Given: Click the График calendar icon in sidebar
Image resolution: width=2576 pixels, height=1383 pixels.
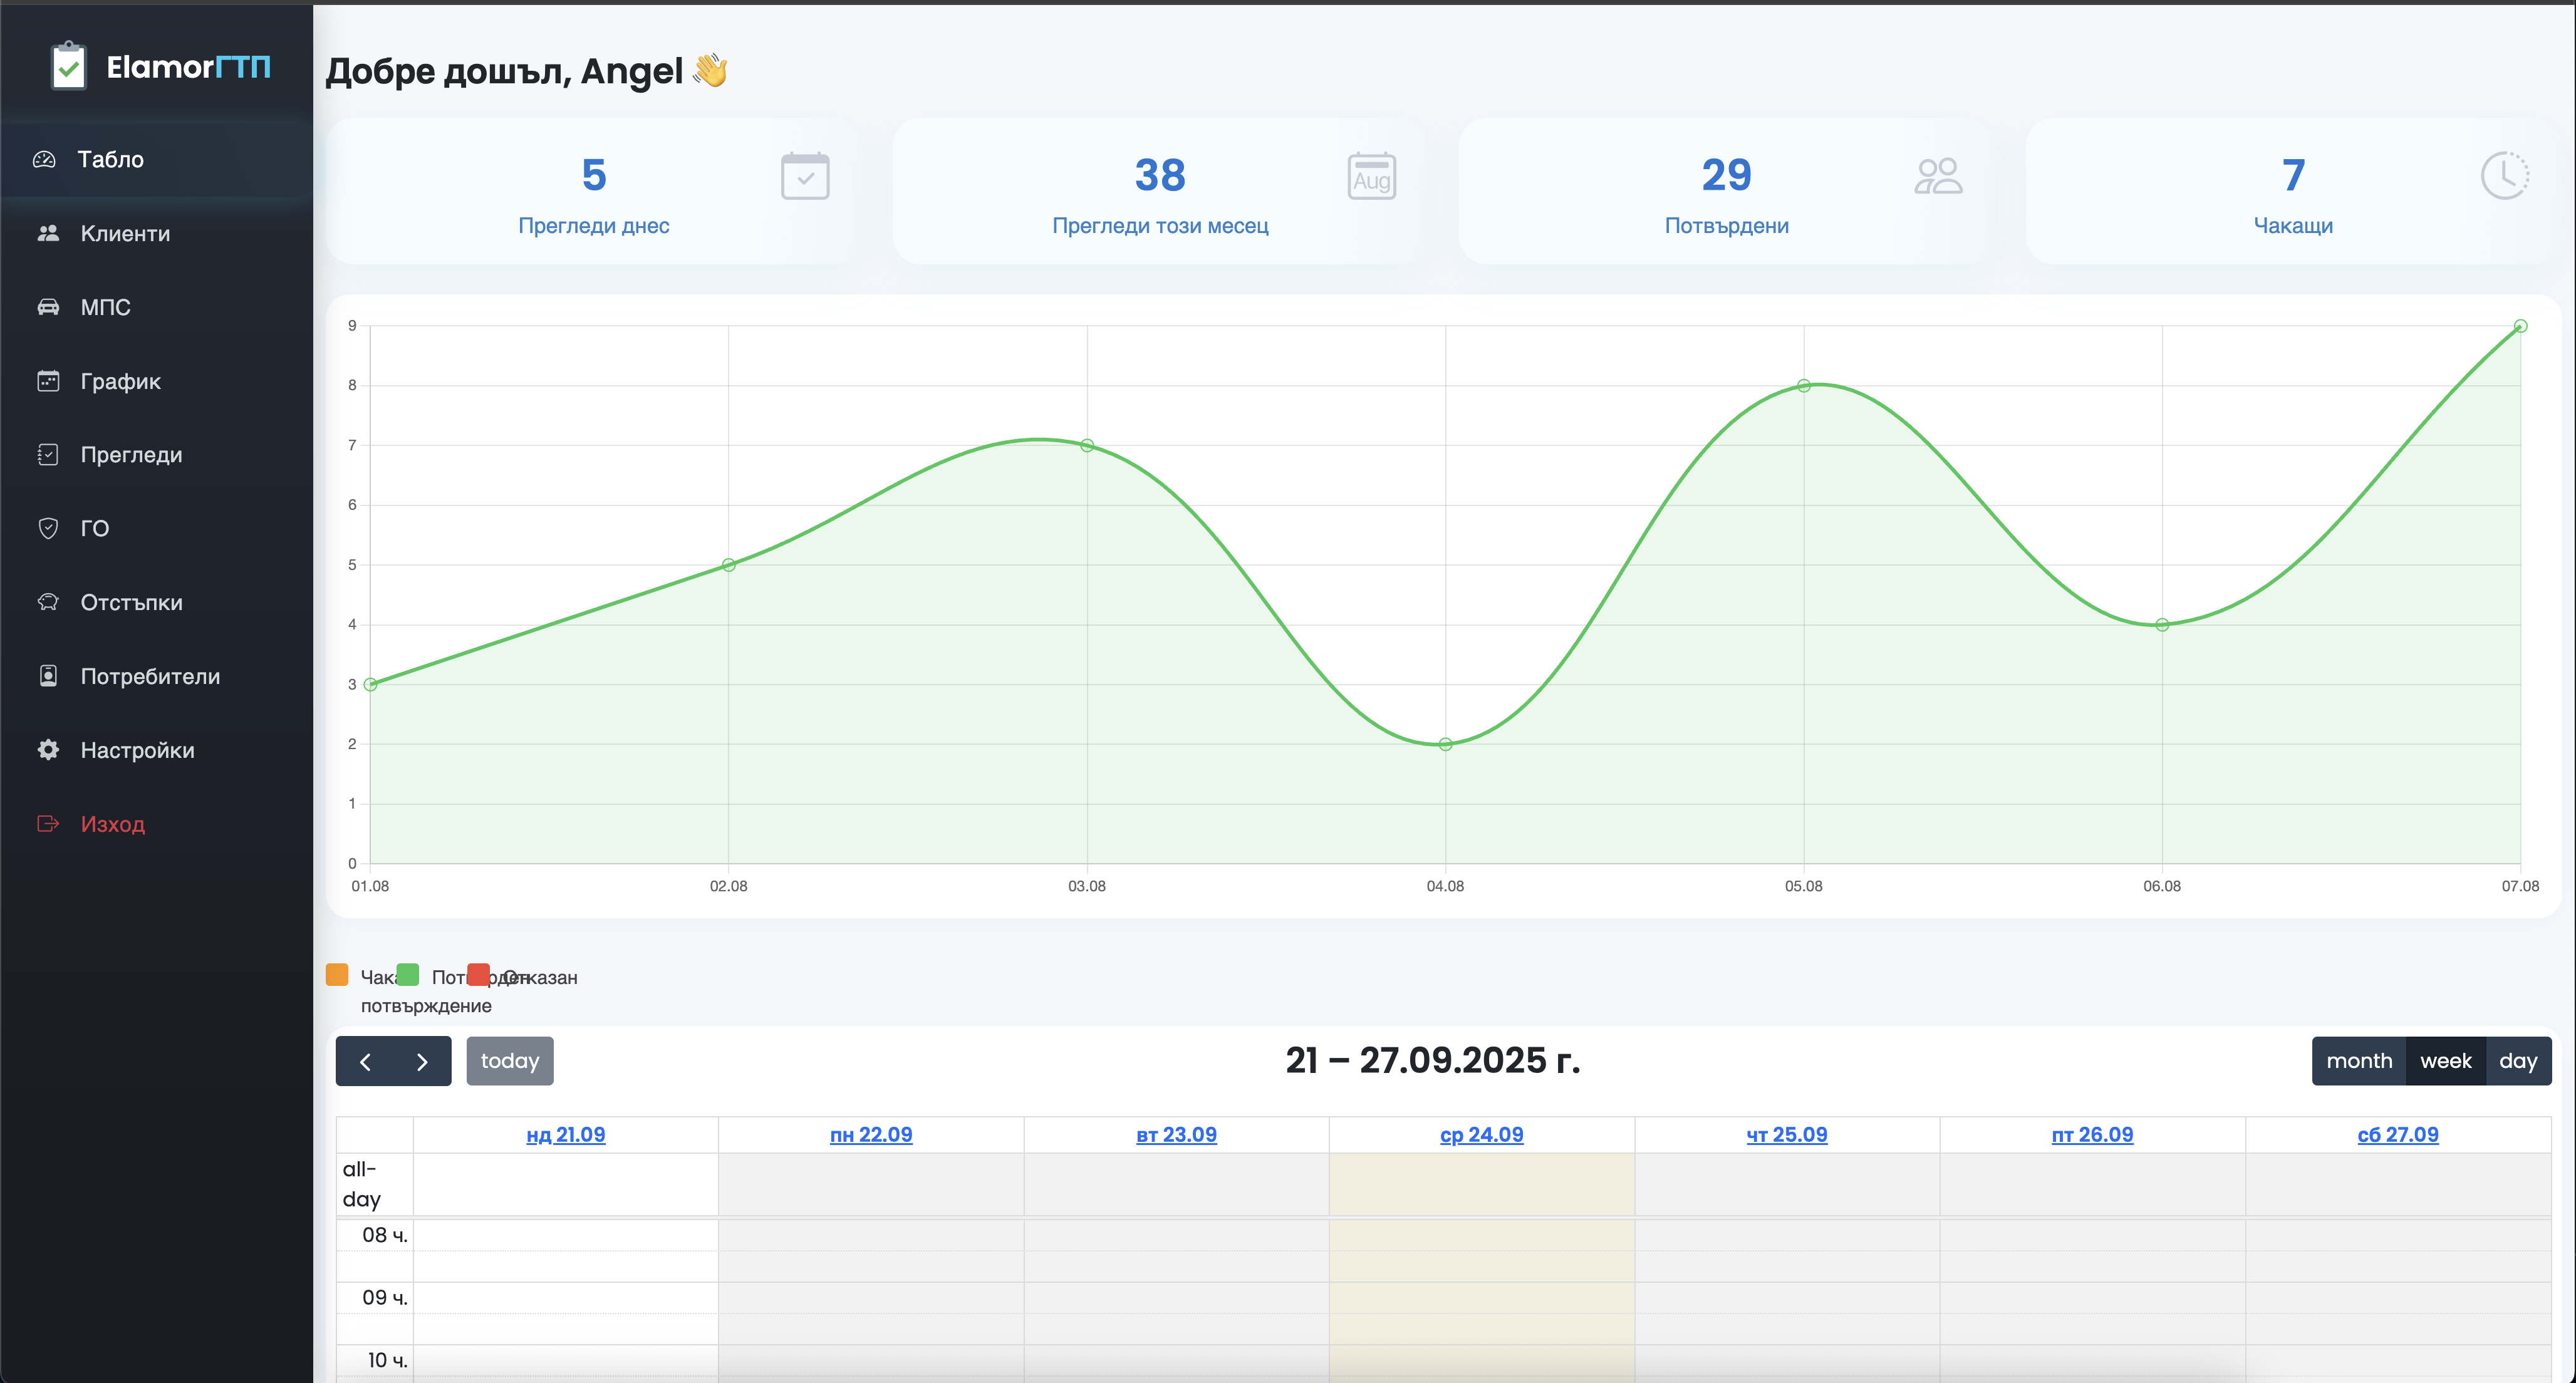Looking at the screenshot, I should click(x=48, y=381).
